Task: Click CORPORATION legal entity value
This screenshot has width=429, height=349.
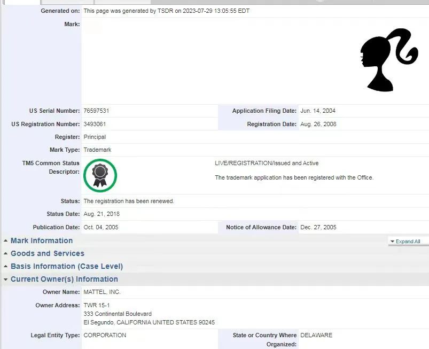Action: [105, 335]
